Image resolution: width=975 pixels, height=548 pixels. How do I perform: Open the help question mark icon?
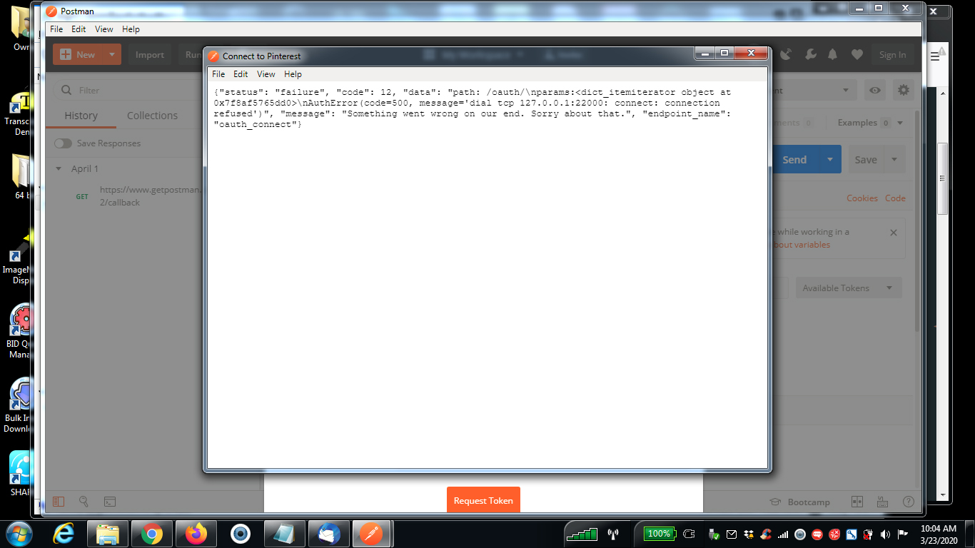tap(908, 502)
